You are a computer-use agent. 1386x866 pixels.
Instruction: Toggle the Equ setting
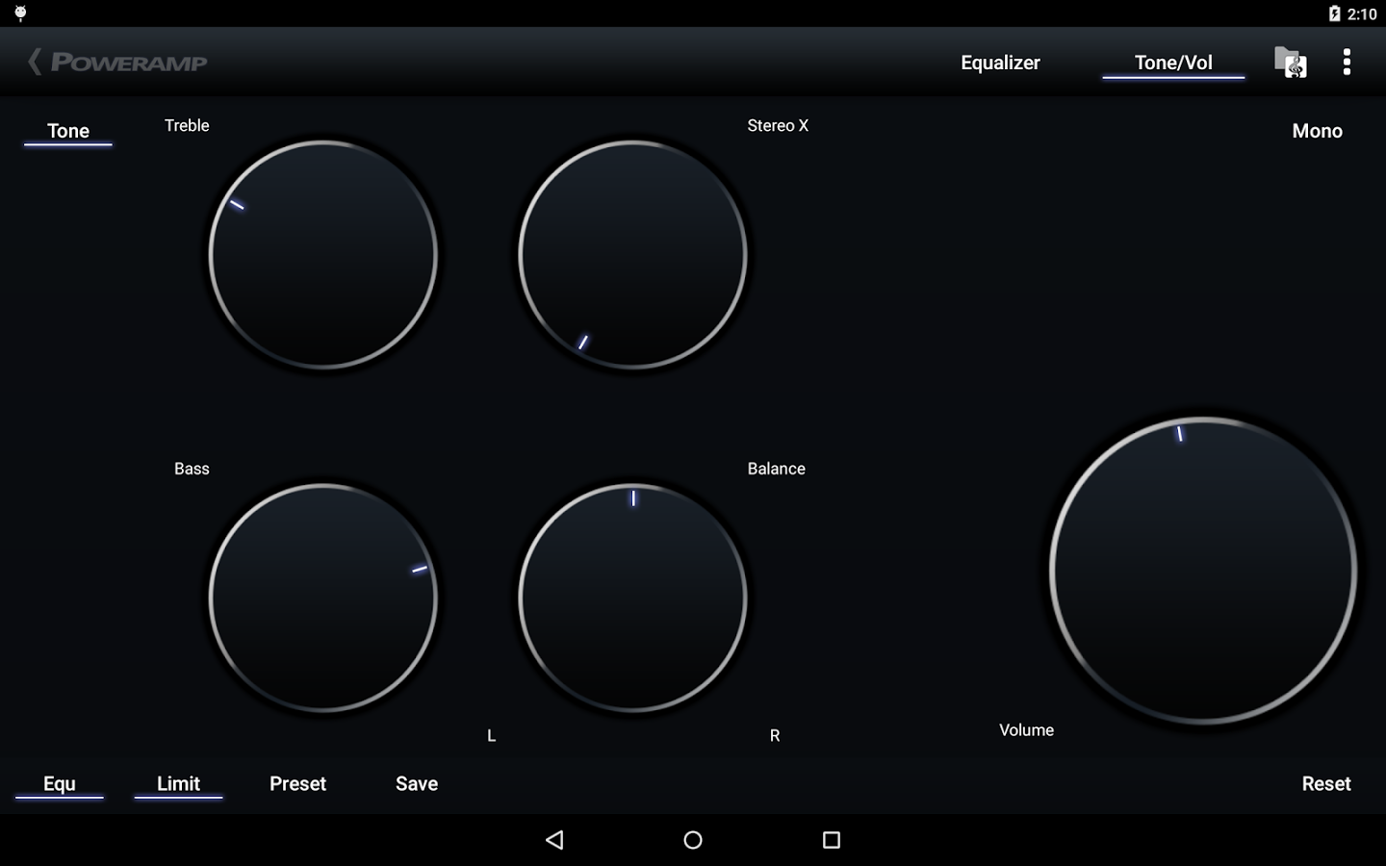pos(60,783)
